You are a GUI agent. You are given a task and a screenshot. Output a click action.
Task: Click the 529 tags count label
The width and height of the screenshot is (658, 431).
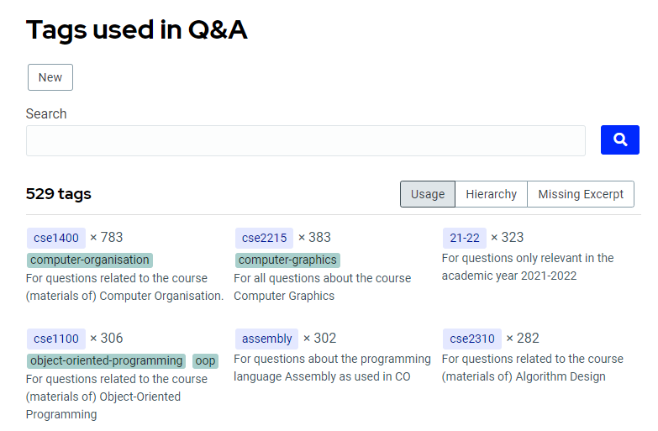pos(59,194)
